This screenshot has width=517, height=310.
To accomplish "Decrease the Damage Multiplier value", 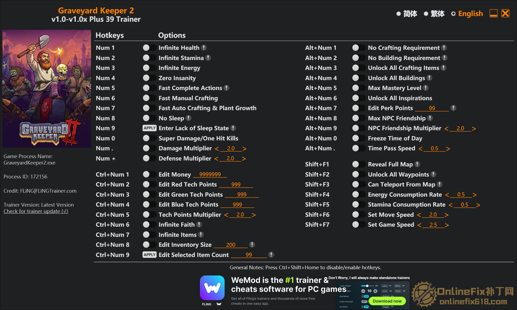I will 217,149.
